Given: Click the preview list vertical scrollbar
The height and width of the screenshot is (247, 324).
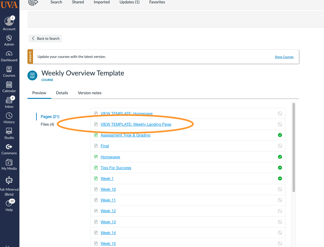Looking at the screenshot, I should 294,148.
